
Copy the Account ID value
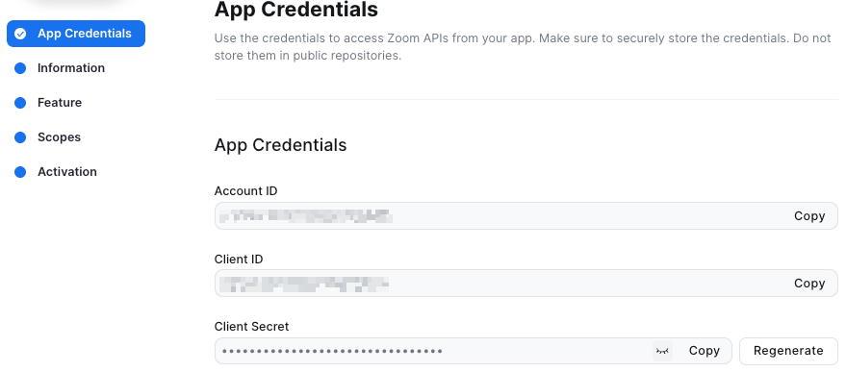pos(809,216)
